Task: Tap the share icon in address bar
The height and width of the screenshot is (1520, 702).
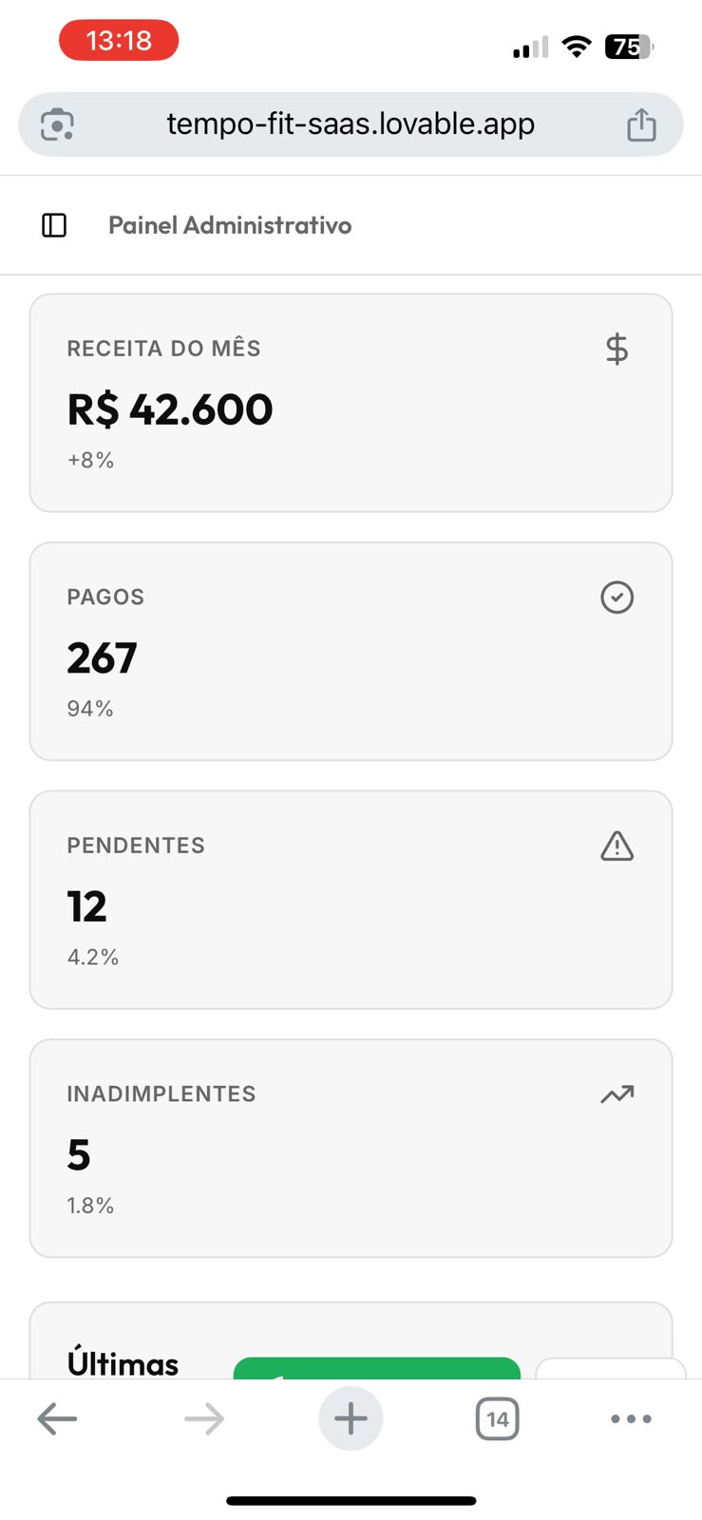Action: tap(641, 124)
